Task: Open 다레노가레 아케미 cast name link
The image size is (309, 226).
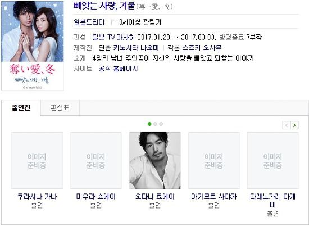Action: tap(272, 201)
